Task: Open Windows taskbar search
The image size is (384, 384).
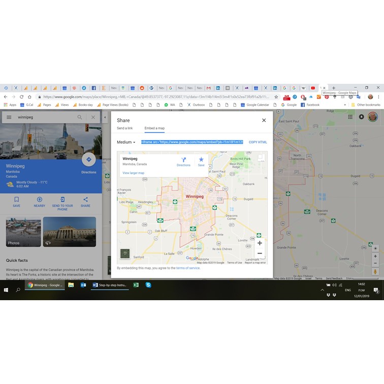Action: tap(18, 290)
